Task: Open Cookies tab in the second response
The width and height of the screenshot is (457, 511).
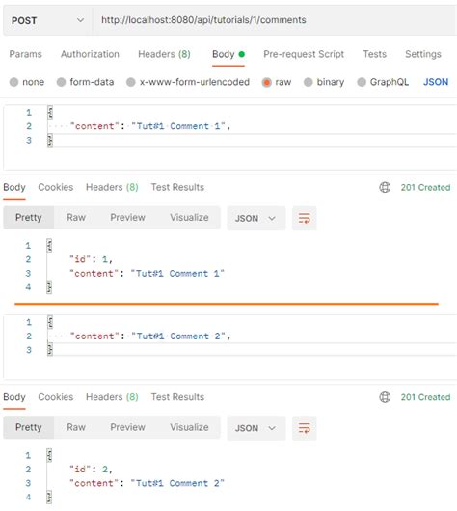Action: [56, 397]
